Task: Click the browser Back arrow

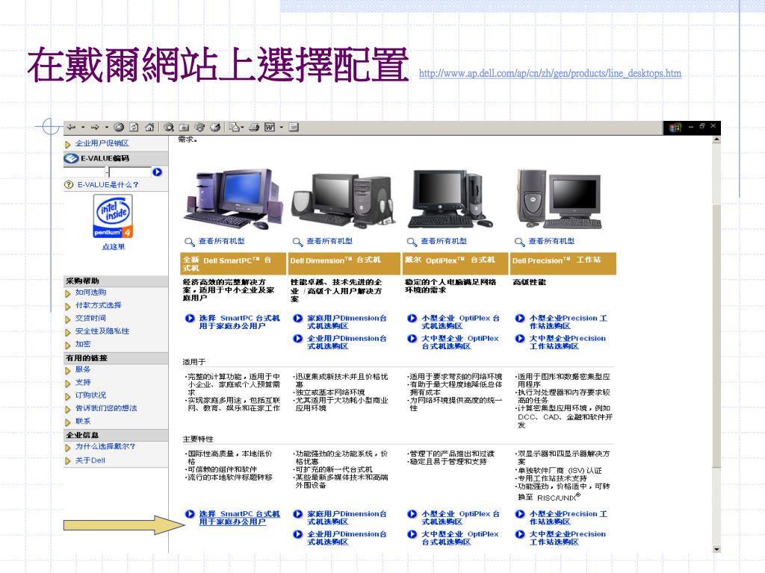Action: (x=71, y=127)
